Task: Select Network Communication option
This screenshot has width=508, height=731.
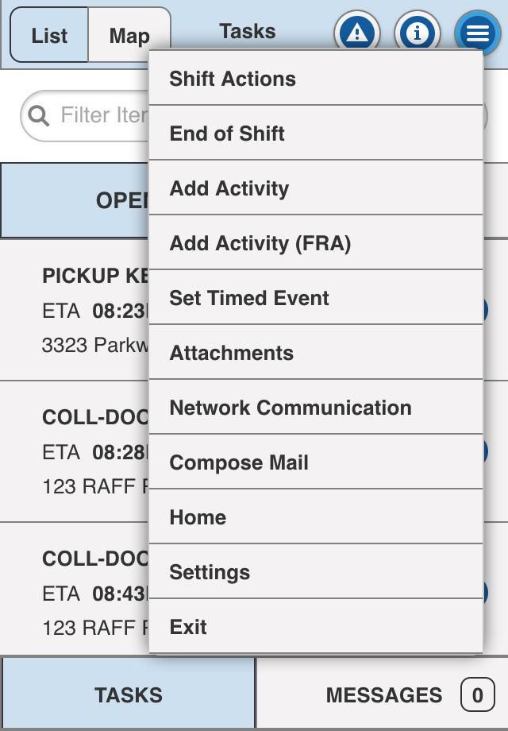Action: coord(316,407)
